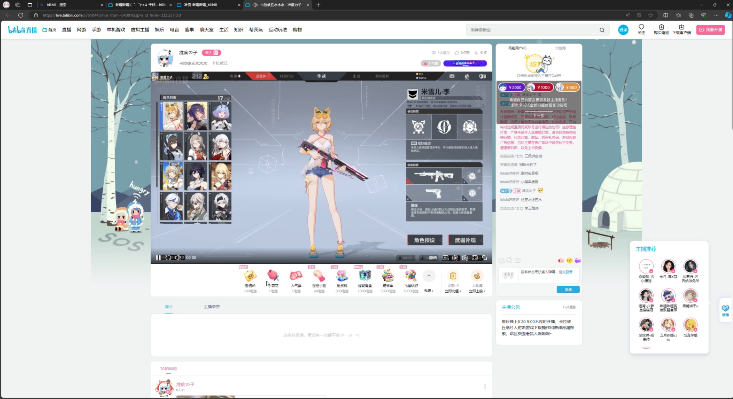Open a new browser tab

318,5
